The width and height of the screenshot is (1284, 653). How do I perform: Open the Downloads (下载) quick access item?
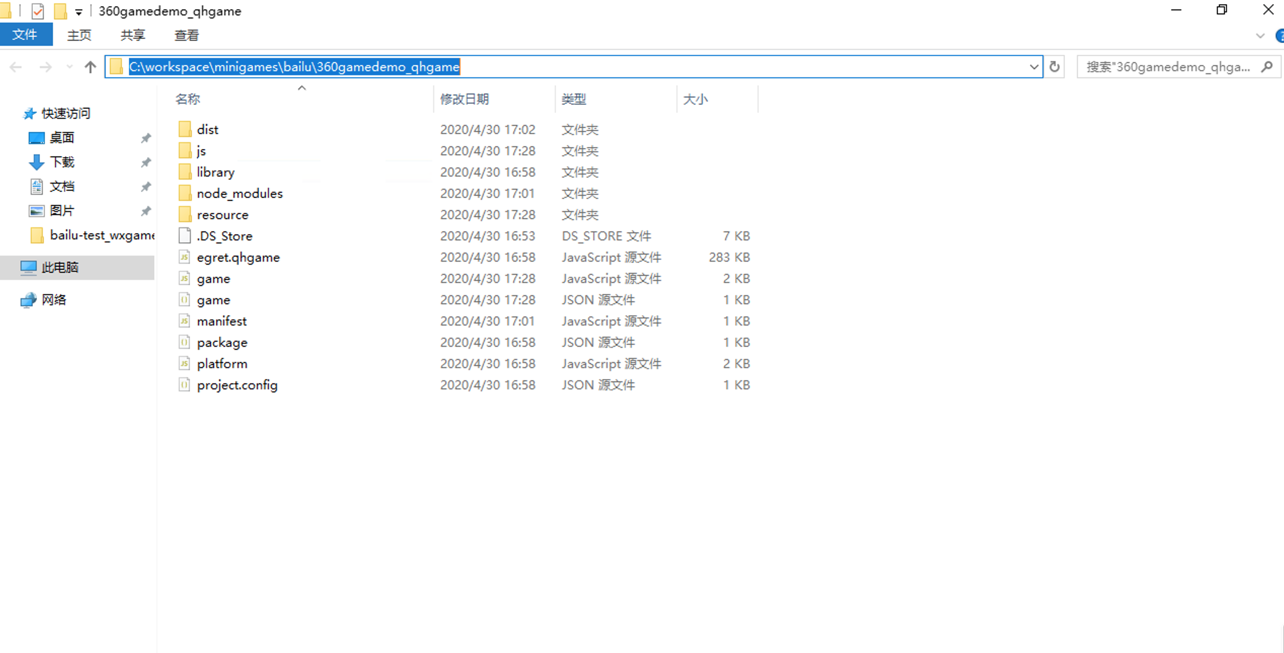pyautogui.click(x=62, y=162)
